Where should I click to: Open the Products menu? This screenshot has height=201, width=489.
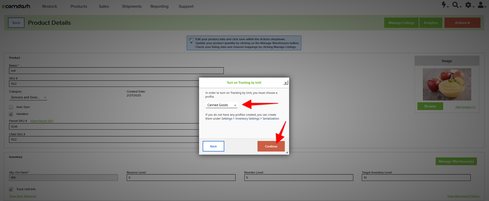pyautogui.click(x=79, y=6)
